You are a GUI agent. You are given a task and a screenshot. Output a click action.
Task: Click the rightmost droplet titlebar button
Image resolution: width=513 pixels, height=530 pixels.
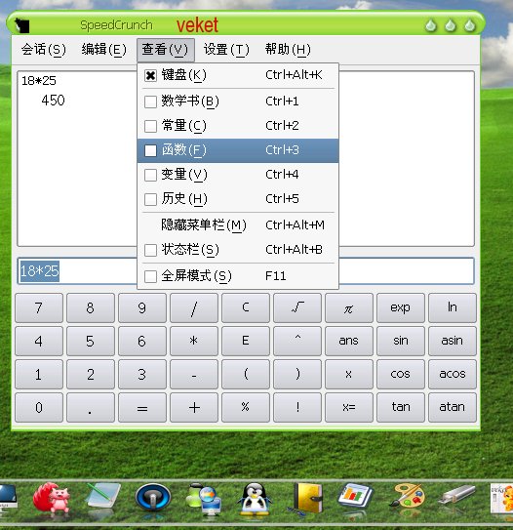pos(470,25)
